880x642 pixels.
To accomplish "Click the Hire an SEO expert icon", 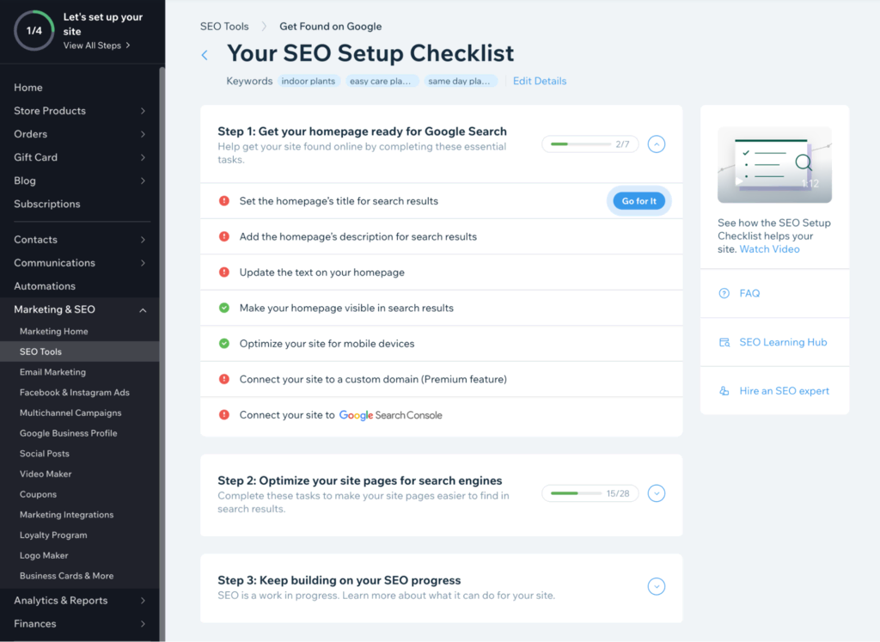I will pyautogui.click(x=724, y=391).
